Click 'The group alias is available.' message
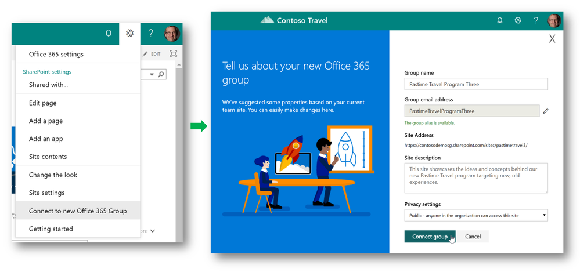Screen dimensions: 580x272 [x=430, y=123]
